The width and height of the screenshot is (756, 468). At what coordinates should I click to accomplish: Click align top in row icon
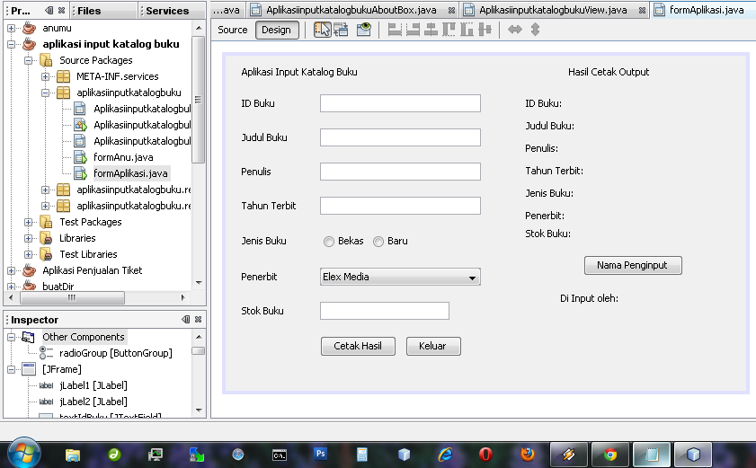point(449,30)
